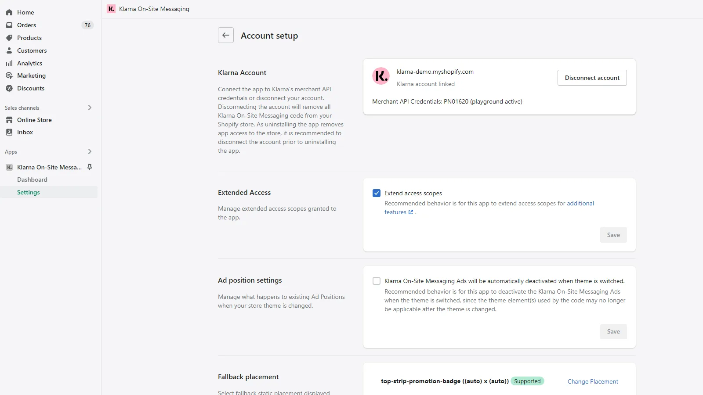Click the Orders inbox icon
This screenshot has height=395, width=703.
(x=9, y=25)
